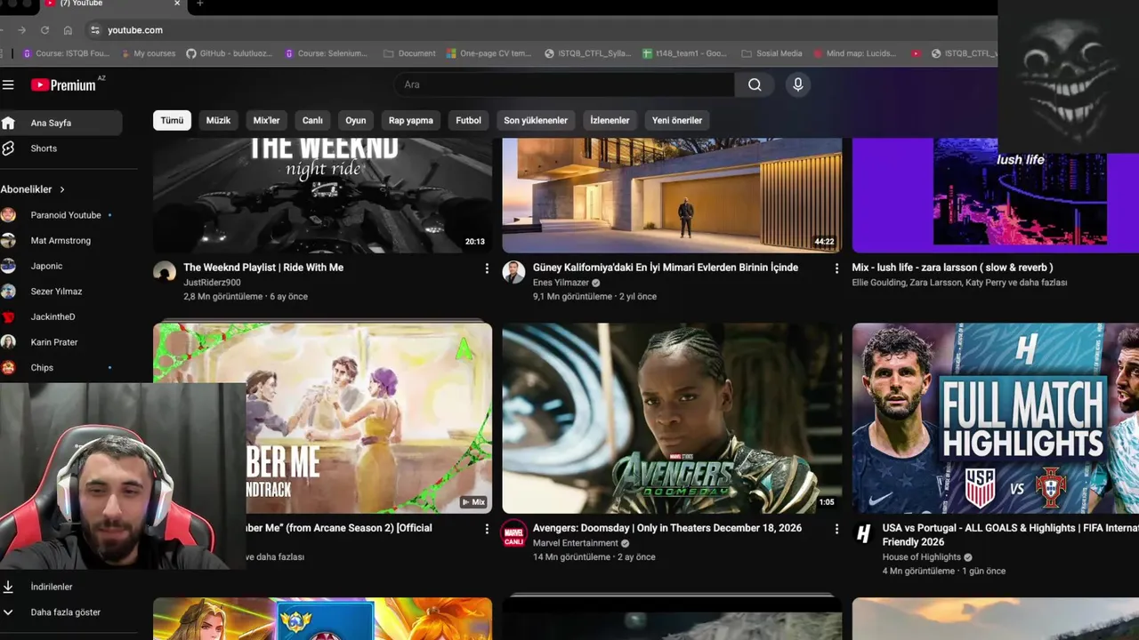Open the Avengers Doomsday video thumbnail
This screenshot has width=1139, height=640.
pyautogui.click(x=672, y=418)
